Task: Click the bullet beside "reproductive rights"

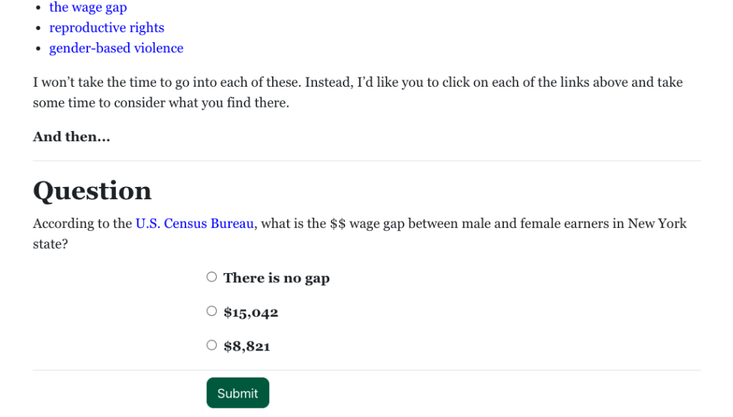Action: [x=38, y=28]
